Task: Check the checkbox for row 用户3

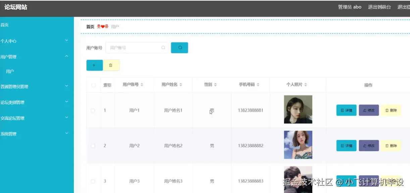Action: click(93, 181)
